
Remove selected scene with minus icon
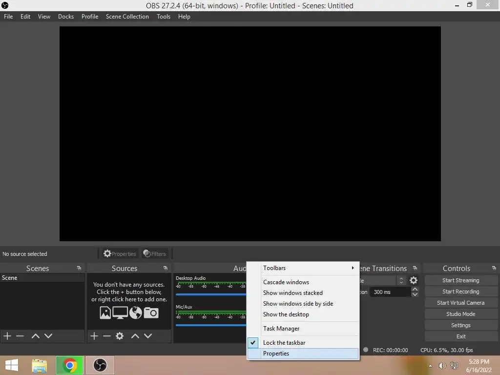tap(20, 336)
